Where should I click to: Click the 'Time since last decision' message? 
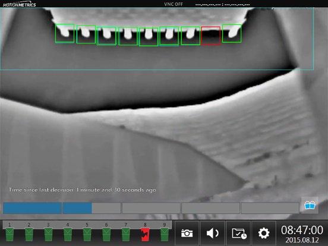83,190
